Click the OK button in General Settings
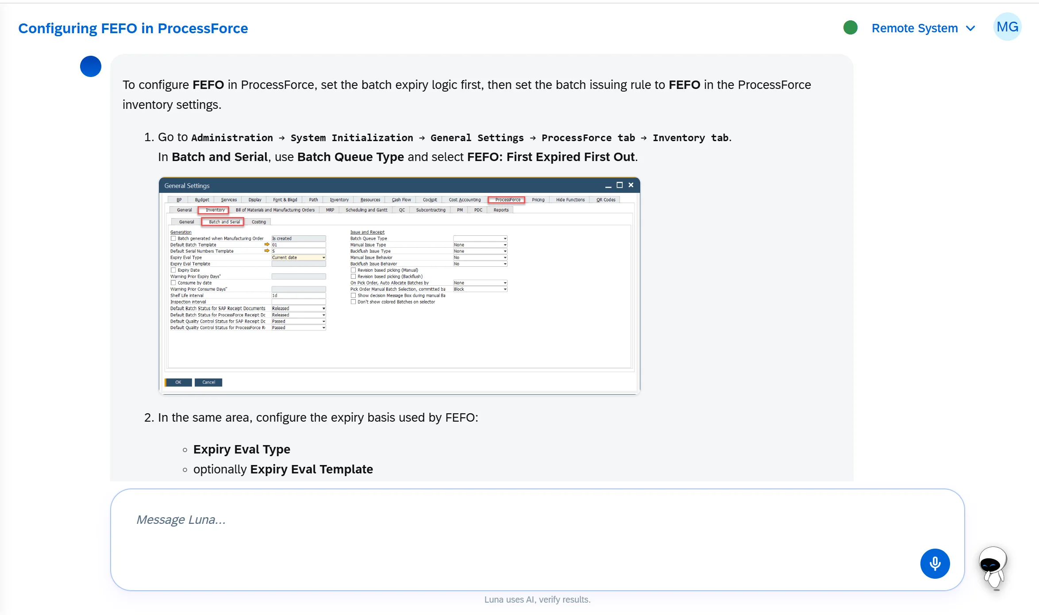The width and height of the screenshot is (1039, 615). [x=178, y=382]
